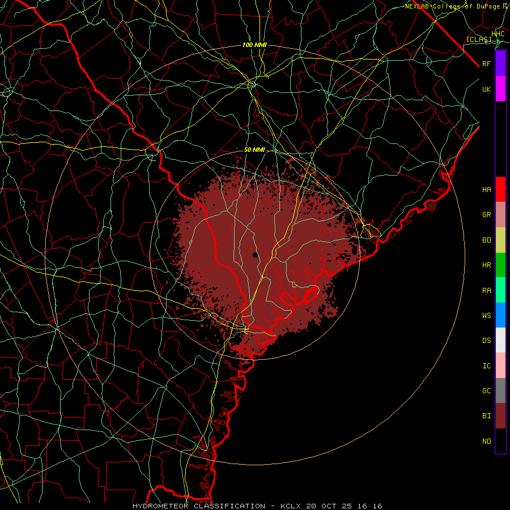
Task: Click the HA red legend swatch
Action: click(500, 189)
